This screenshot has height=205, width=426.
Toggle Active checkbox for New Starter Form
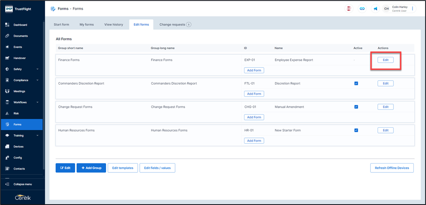click(356, 131)
